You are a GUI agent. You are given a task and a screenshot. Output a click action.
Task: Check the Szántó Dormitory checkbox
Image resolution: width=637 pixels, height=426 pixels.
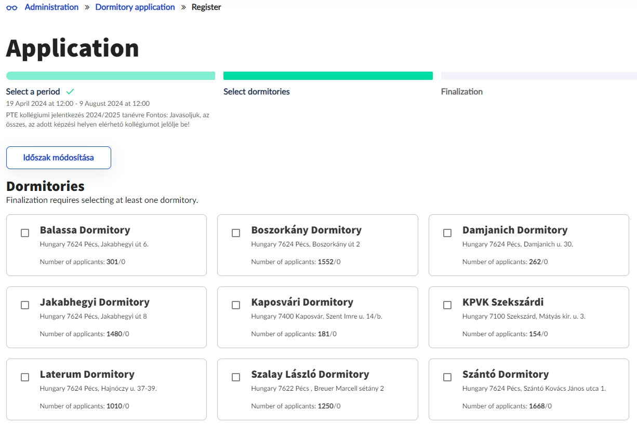coord(447,377)
